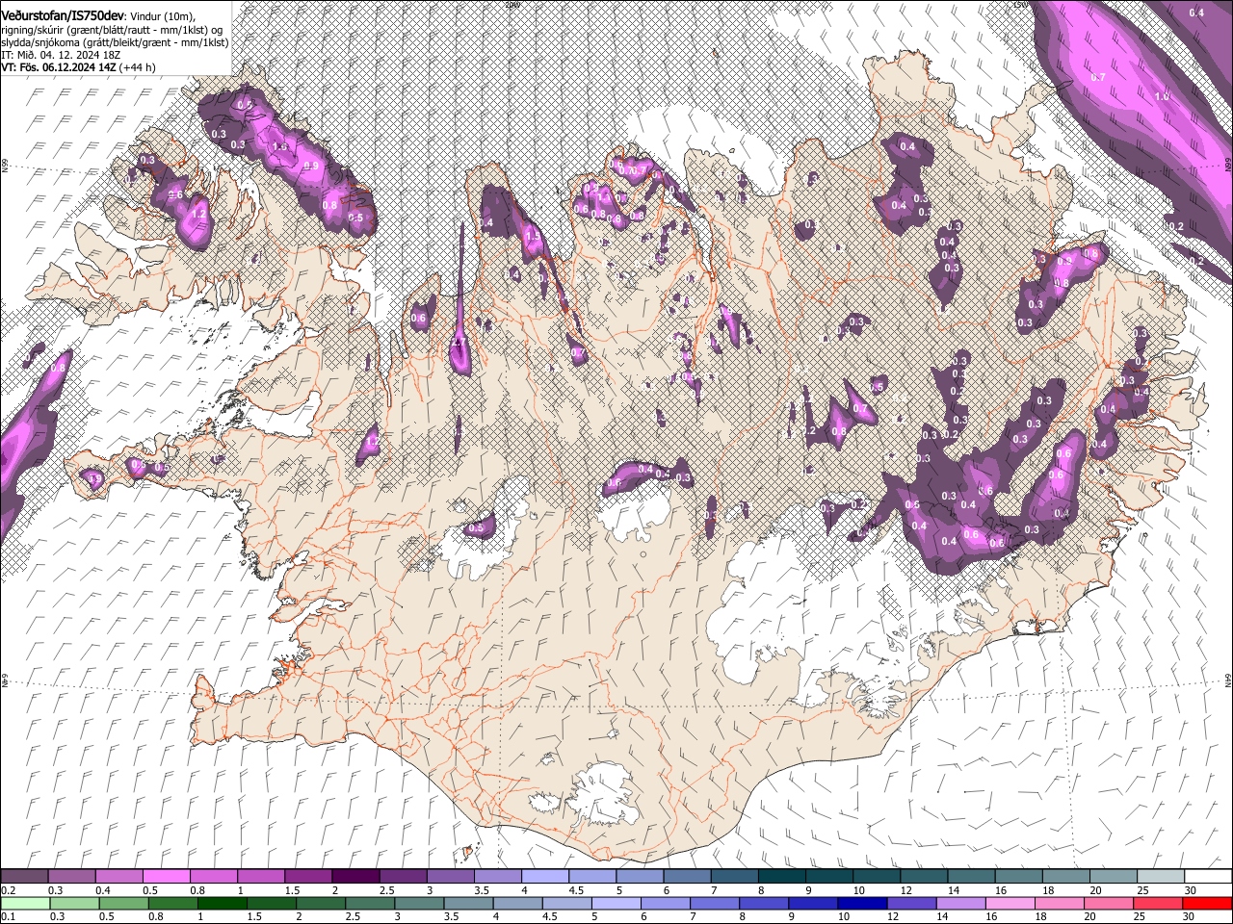Click the white upper legend swatch above 30
The height and width of the screenshot is (924, 1233).
pyautogui.click(x=1208, y=877)
